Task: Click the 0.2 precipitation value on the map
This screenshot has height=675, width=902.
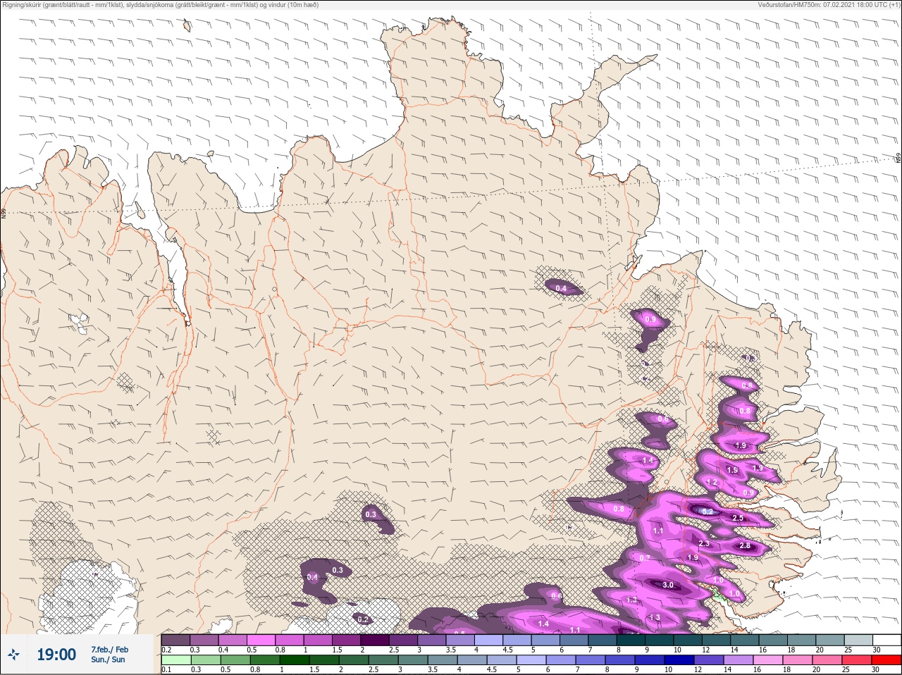Action: (363, 619)
